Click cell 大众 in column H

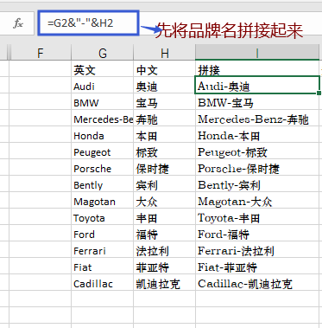pyautogui.click(x=165, y=201)
